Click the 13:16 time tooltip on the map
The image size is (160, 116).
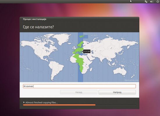tap(87, 51)
